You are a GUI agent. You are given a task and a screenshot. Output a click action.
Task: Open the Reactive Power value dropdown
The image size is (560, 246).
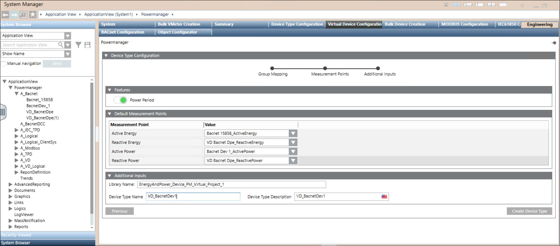click(293, 161)
